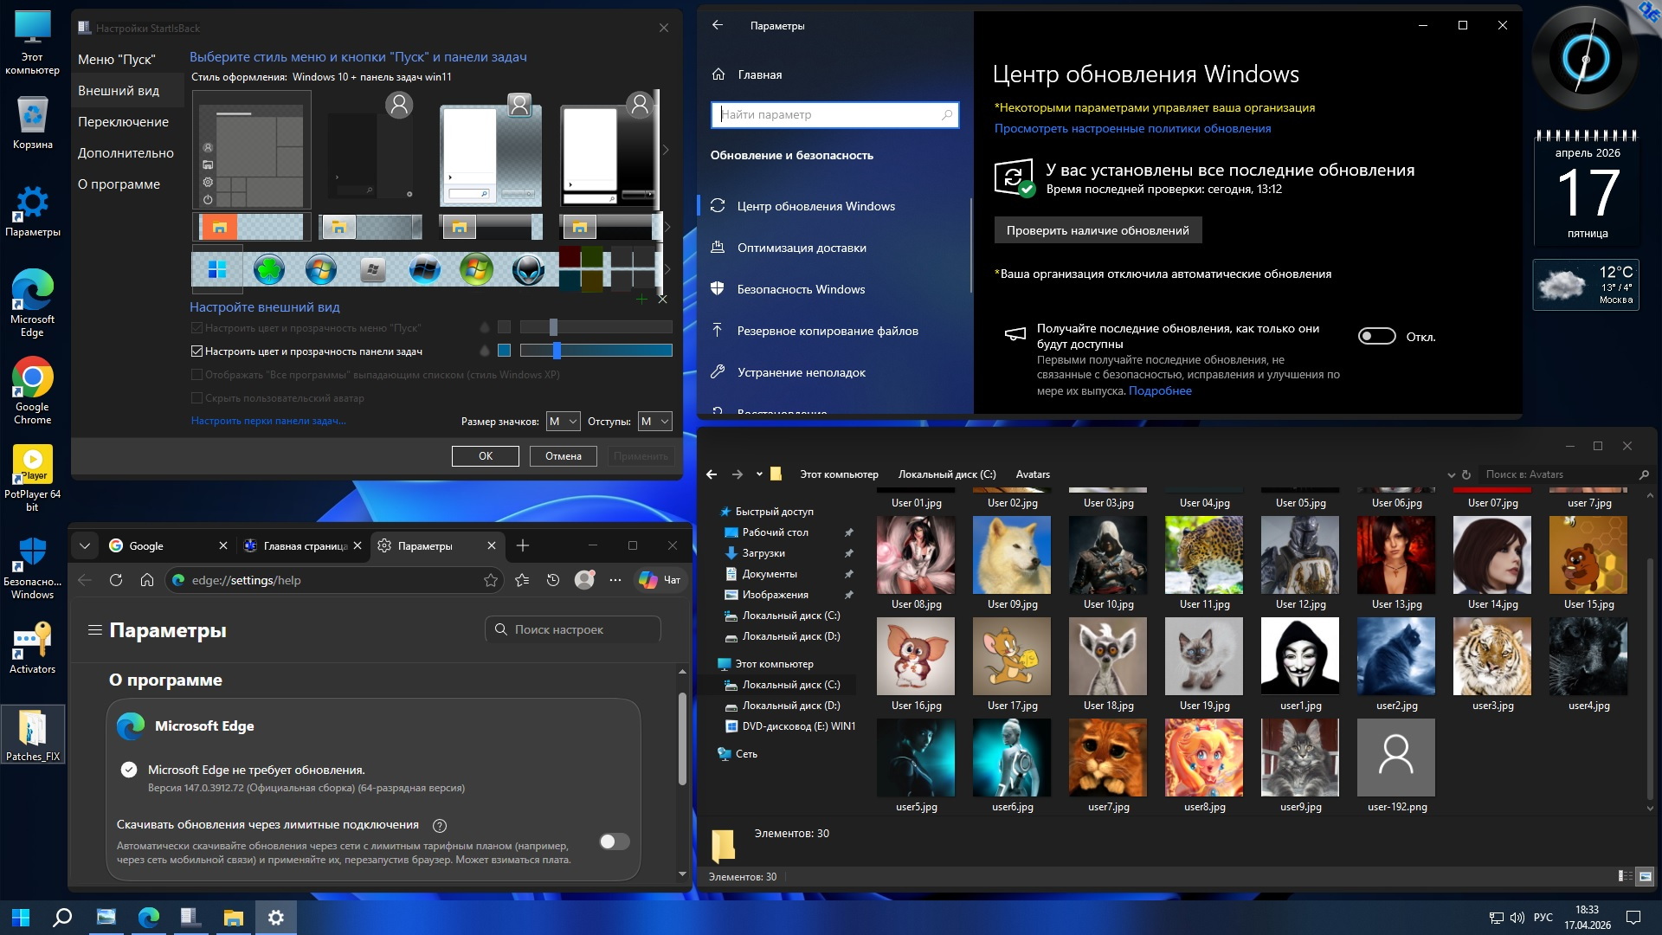Click the Edge favorites star icon
The width and height of the screenshot is (1662, 935).
click(x=491, y=580)
